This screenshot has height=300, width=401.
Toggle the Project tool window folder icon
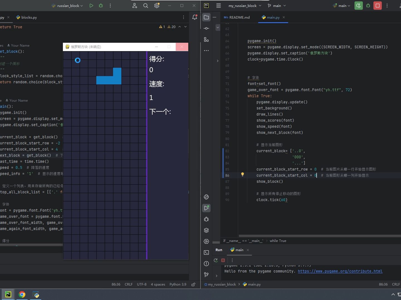[x=206, y=17]
